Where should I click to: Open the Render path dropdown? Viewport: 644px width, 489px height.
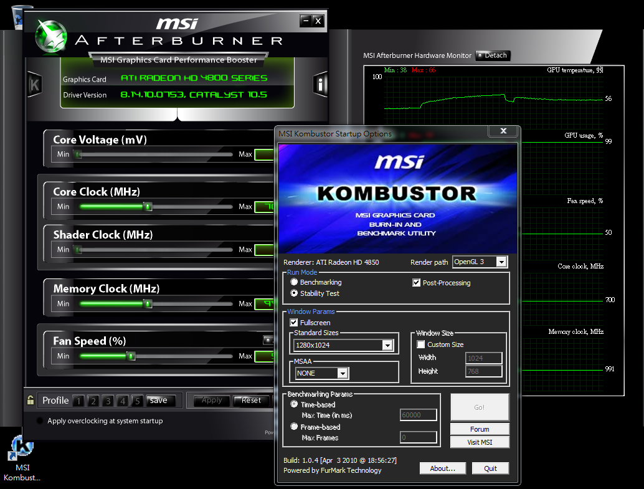click(501, 262)
